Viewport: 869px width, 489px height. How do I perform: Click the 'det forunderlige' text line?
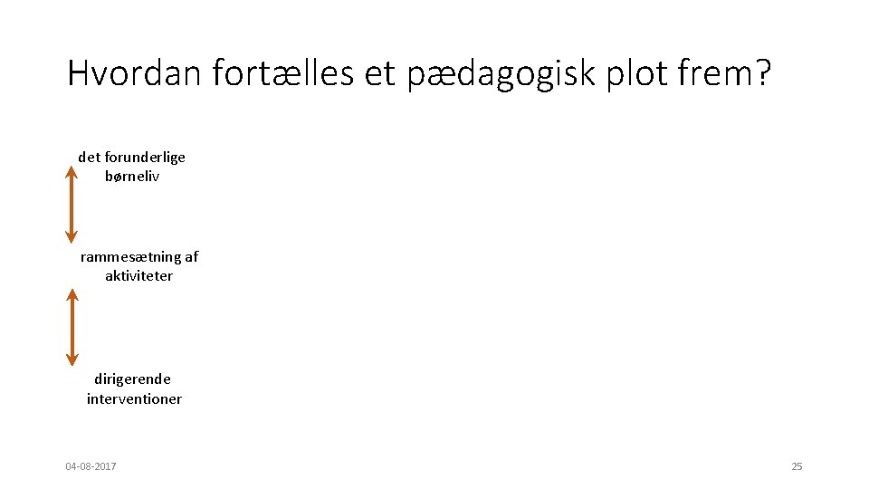[132, 157]
